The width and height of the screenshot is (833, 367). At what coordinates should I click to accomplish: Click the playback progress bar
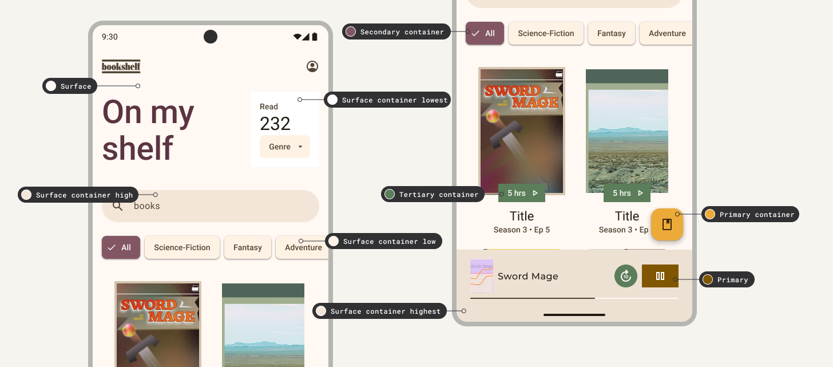pos(574,298)
